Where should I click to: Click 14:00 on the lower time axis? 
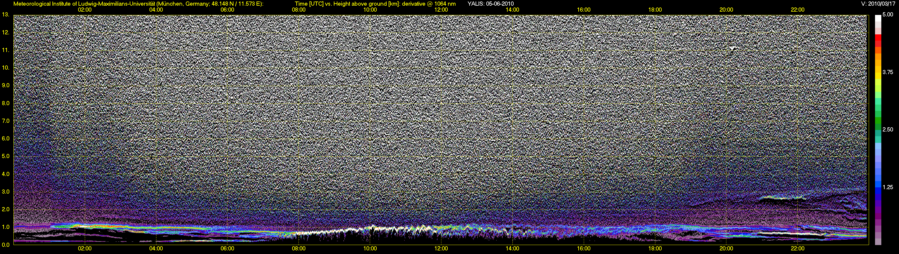click(512, 248)
